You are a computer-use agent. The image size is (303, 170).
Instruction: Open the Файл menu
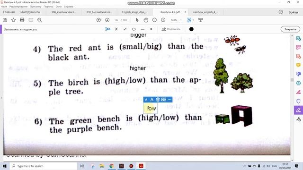coord(4,7)
